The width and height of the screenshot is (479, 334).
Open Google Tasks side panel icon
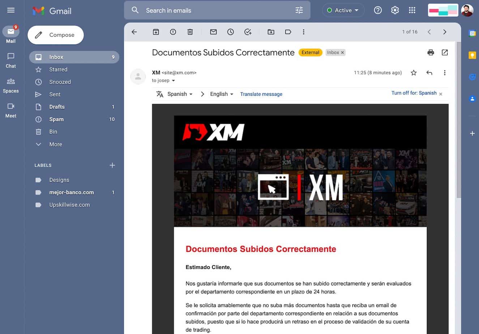point(472,77)
